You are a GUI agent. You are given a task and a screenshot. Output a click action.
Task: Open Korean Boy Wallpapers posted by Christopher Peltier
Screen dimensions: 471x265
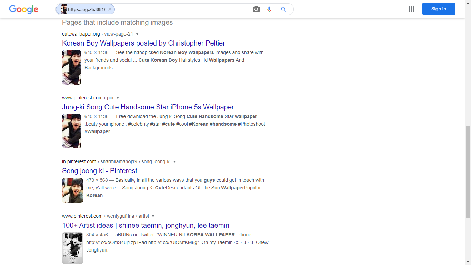point(143,43)
